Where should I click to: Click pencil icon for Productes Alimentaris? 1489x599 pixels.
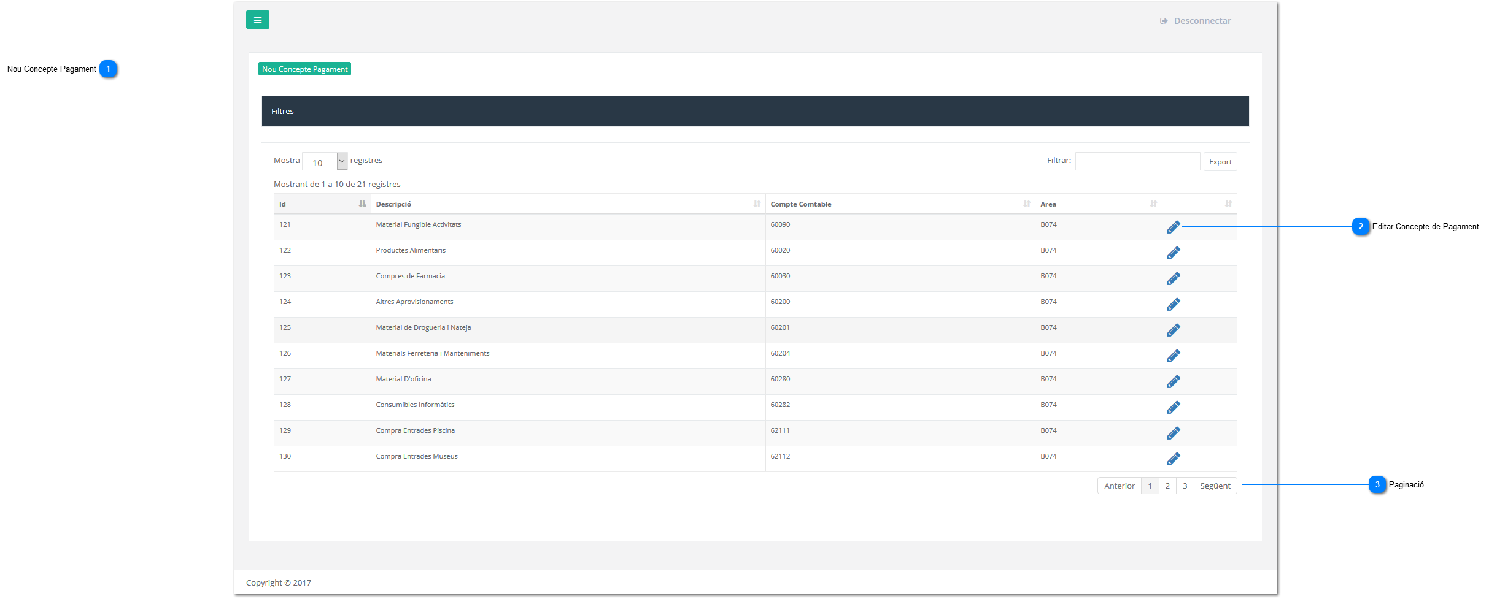coord(1173,253)
